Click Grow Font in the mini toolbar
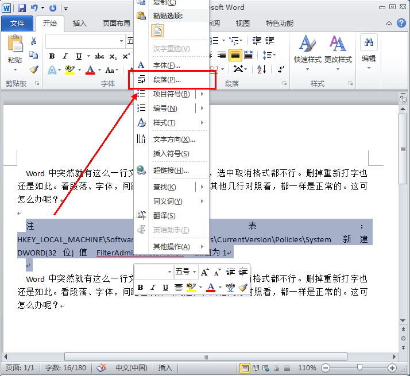Screen dimensions: 410x376 [204, 272]
